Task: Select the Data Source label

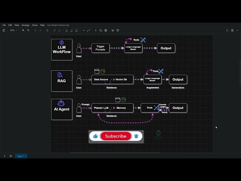Action: point(101,80)
